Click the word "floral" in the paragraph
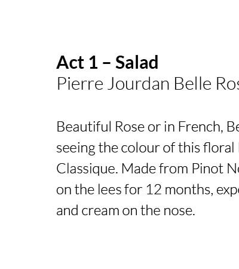The height and width of the screenshot is (269, 239). pos(219,148)
